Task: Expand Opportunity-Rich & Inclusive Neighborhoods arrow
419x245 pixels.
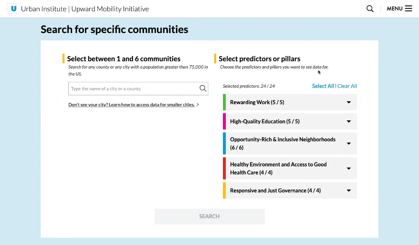Action: (349, 143)
